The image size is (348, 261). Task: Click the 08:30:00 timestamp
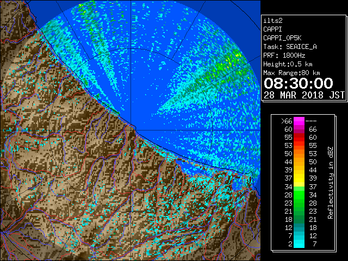coord(299,83)
